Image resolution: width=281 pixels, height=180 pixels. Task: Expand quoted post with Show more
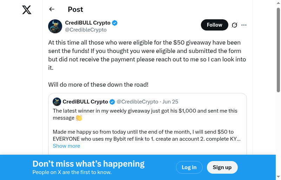pos(66,146)
